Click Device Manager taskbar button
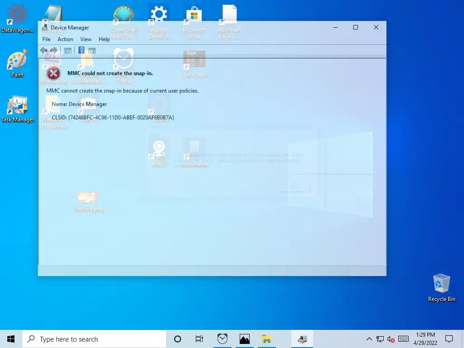This screenshot has width=464, height=348. 302,339
